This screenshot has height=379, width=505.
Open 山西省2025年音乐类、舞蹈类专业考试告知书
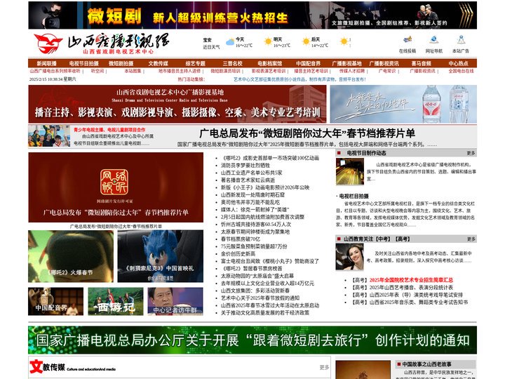point(418,302)
